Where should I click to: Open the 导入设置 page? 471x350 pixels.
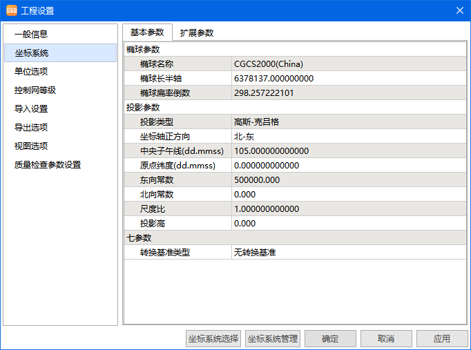tap(60, 108)
